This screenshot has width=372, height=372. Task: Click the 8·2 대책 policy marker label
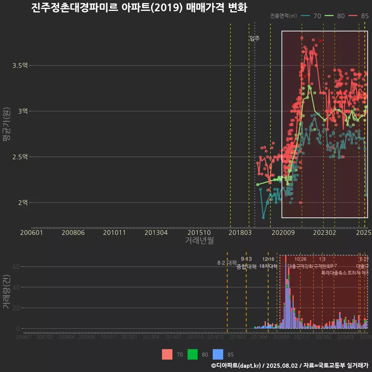227,263
